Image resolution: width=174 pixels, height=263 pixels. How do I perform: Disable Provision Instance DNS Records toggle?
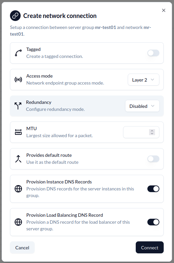pyautogui.click(x=153, y=189)
